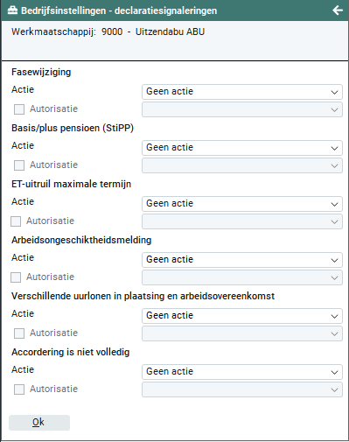The width and height of the screenshot is (349, 442).
Task: Expand Actie dropdown for ET-uitruil maximale termijn
Action: 242,204
